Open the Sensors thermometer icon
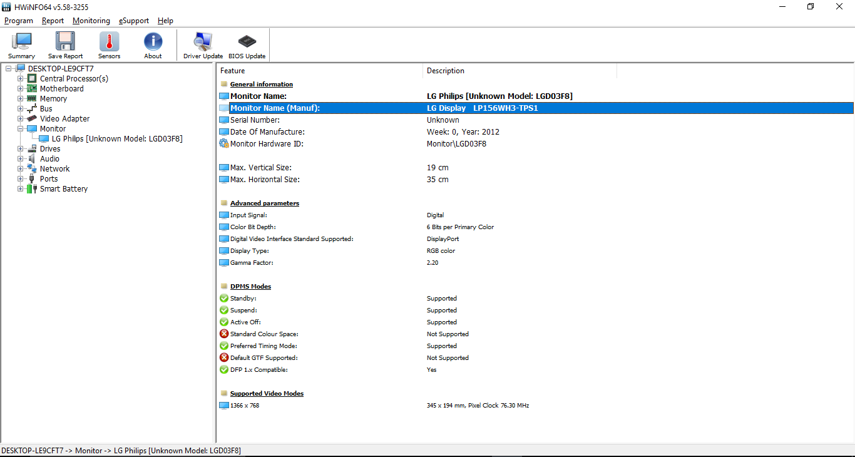This screenshot has width=855, height=457. [109, 42]
